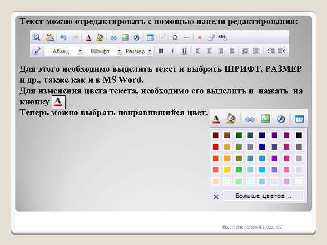Click the red X remove formatting icon

click(200, 38)
